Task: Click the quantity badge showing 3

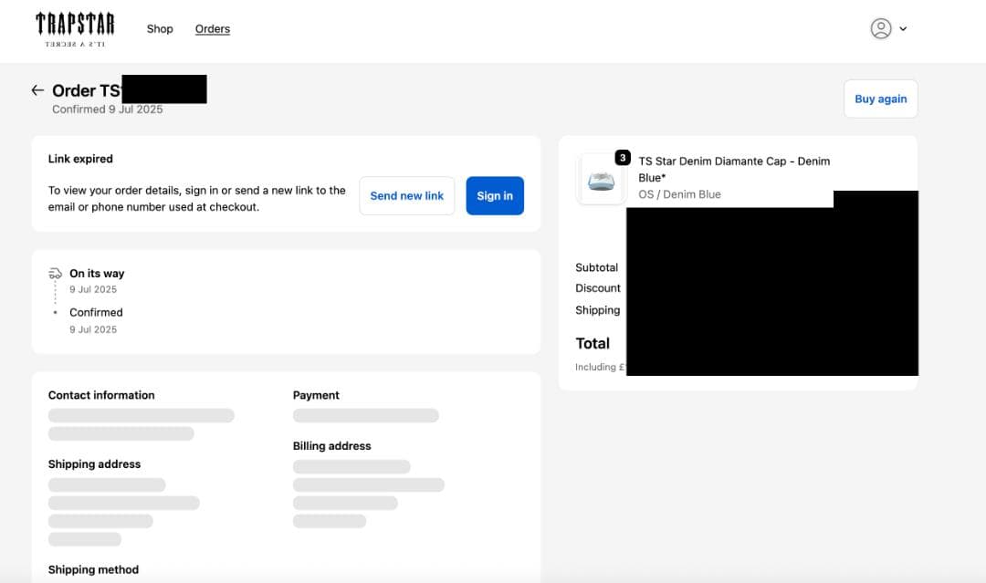Action: coord(623,158)
